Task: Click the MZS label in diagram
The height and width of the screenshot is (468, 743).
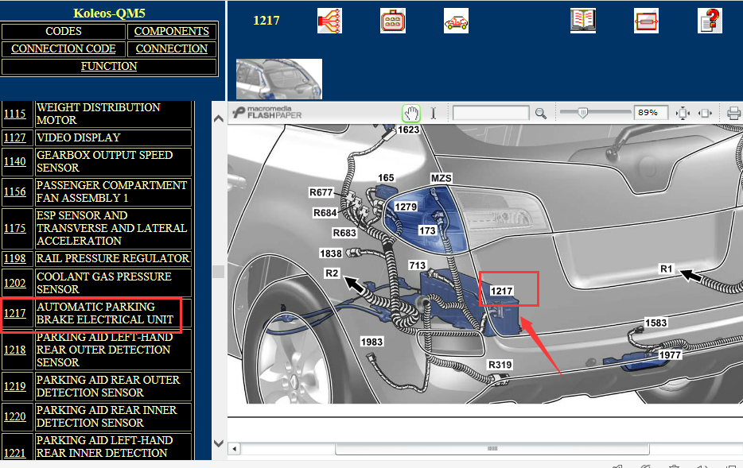Action: coord(442,178)
